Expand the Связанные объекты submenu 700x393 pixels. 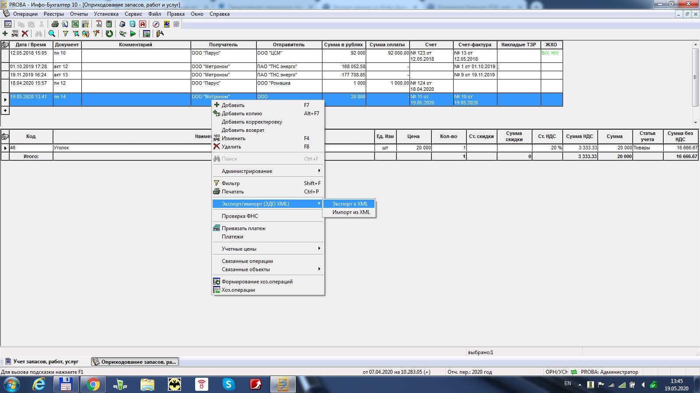pyautogui.click(x=268, y=269)
